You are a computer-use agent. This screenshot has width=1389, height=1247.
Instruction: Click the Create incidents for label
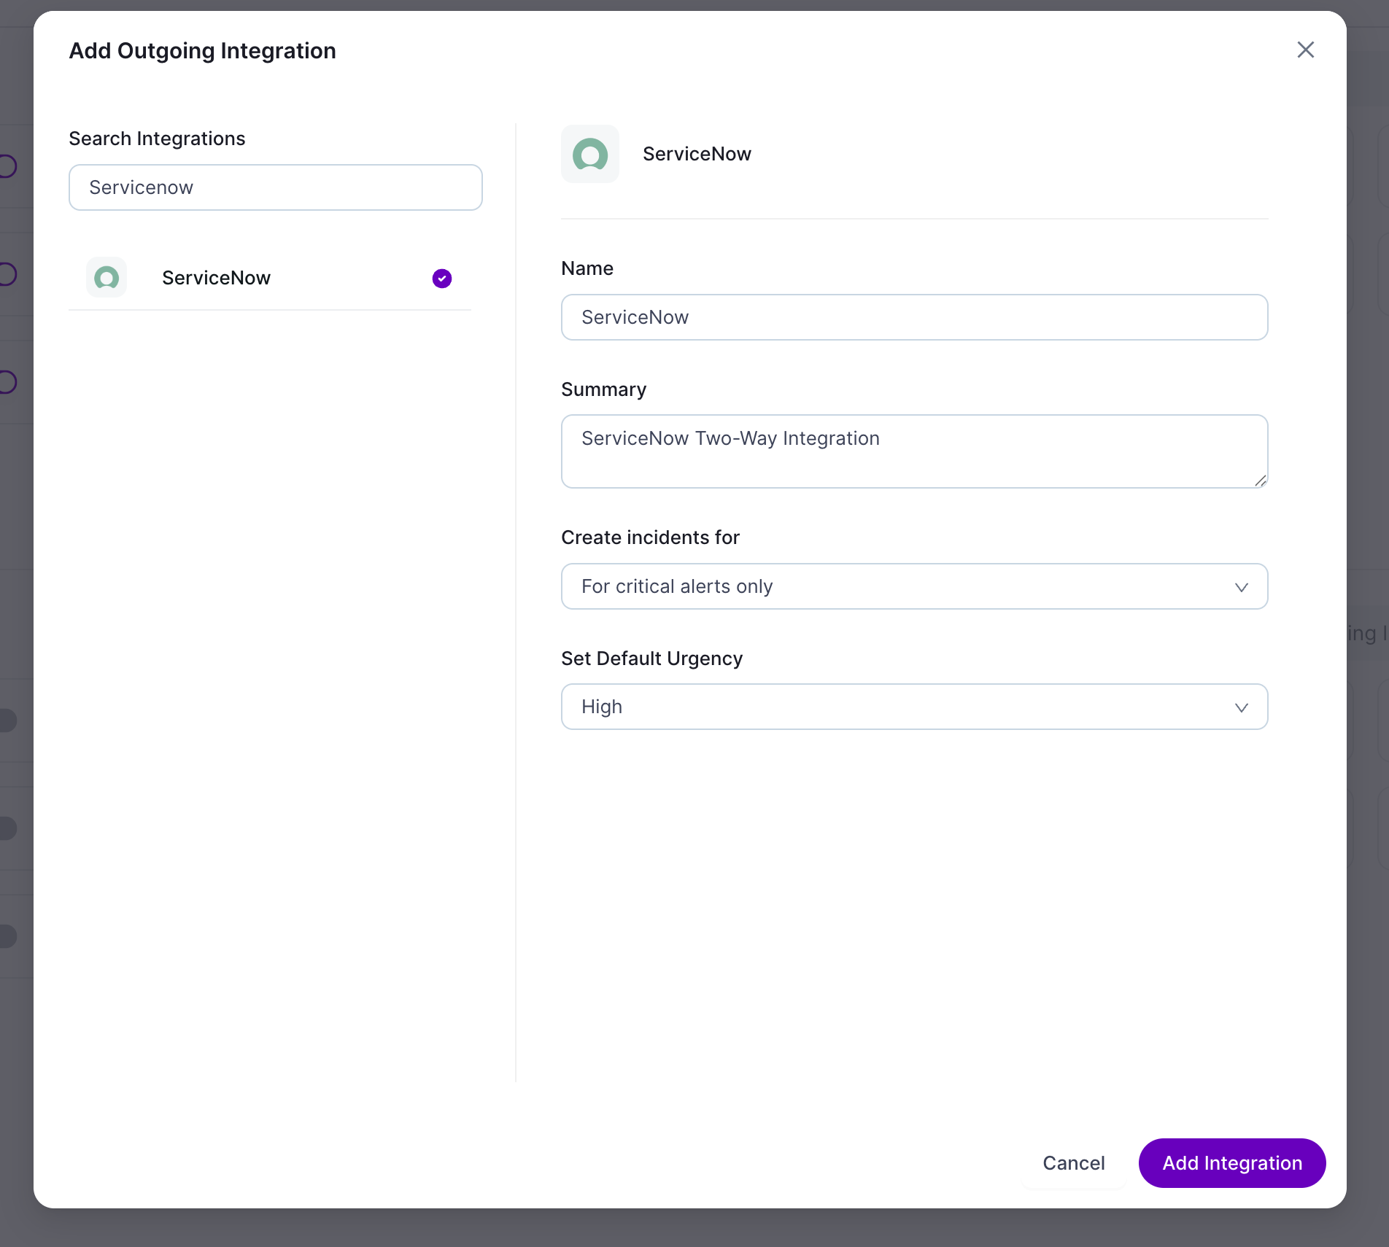coord(650,537)
